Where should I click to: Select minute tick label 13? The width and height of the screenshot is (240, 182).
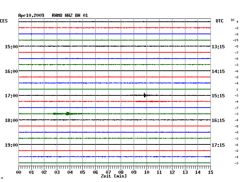coord(185,172)
